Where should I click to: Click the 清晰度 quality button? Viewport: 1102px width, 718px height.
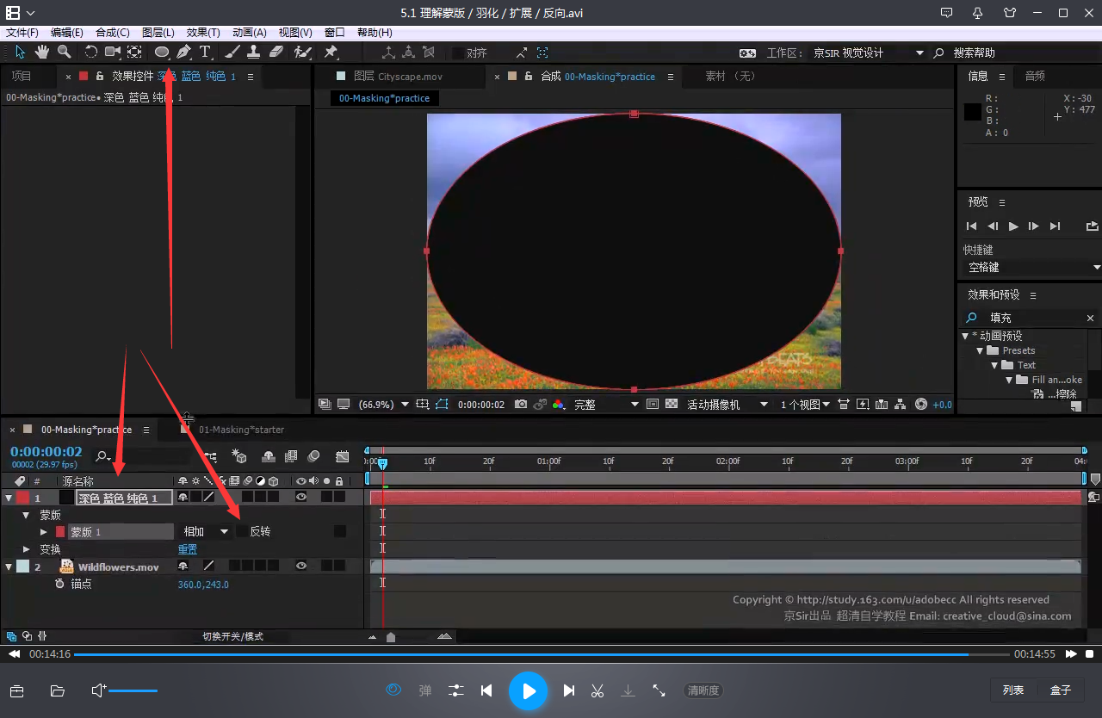703,690
